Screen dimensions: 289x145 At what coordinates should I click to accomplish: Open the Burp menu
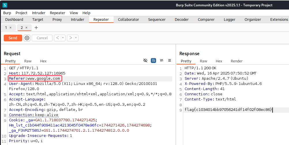click(x=7, y=13)
